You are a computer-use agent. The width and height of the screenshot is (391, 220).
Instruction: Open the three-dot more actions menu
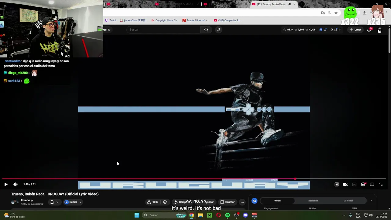pyautogui.click(x=242, y=202)
